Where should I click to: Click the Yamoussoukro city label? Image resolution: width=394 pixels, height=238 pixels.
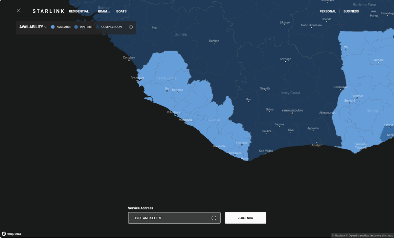[x=292, y=110]
